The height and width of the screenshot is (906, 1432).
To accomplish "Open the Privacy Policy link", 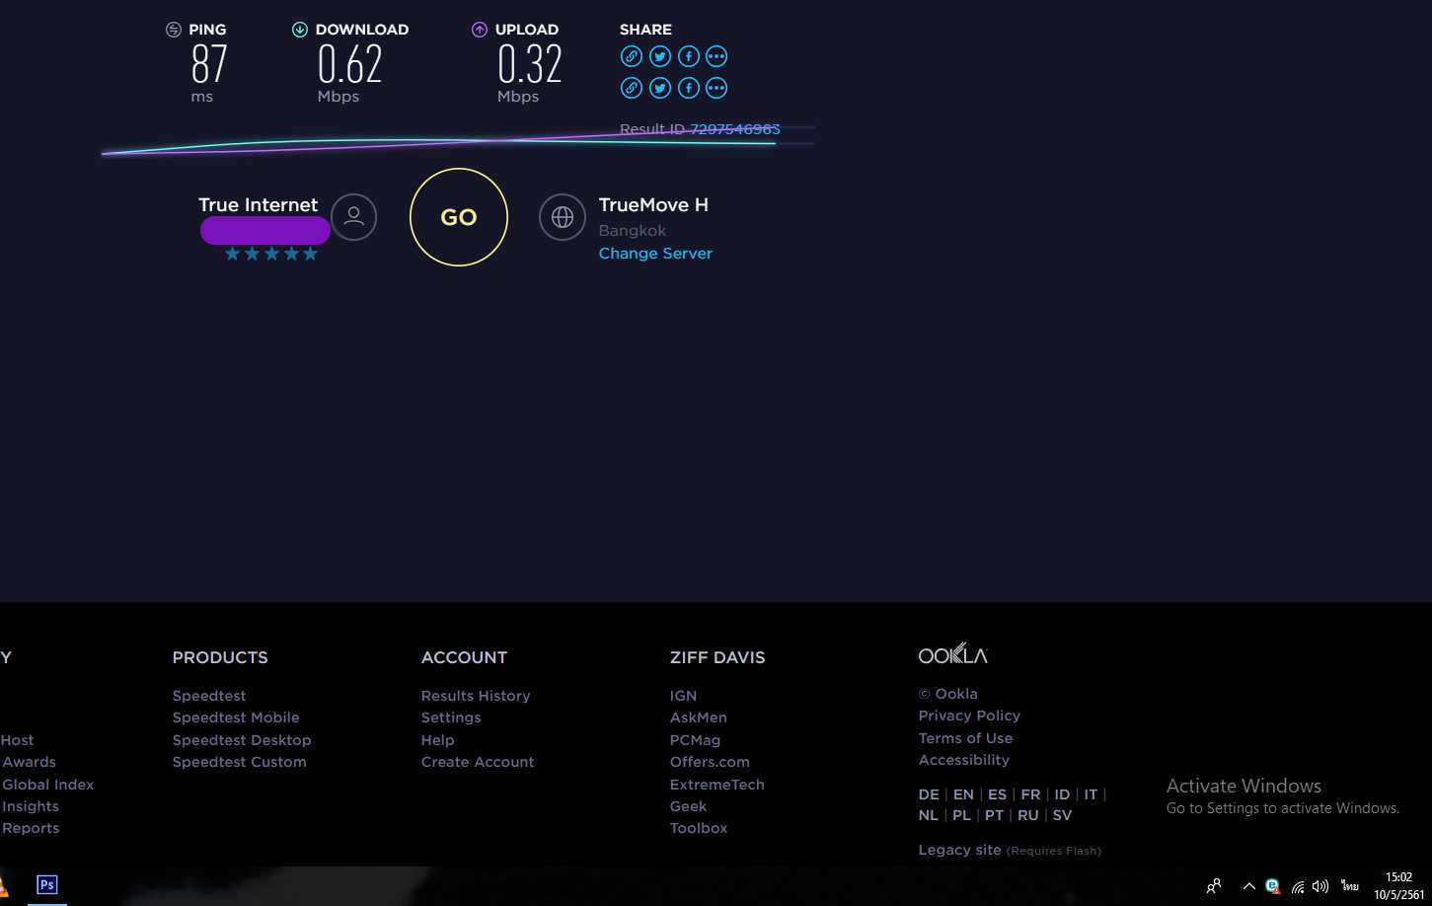I will pos(969,716).
